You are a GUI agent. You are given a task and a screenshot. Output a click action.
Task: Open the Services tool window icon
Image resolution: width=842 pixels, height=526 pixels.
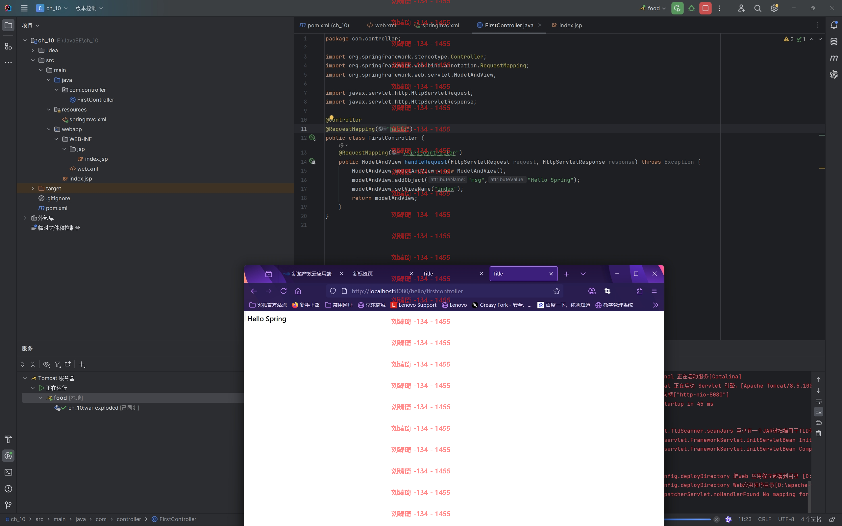click(8, 456)
